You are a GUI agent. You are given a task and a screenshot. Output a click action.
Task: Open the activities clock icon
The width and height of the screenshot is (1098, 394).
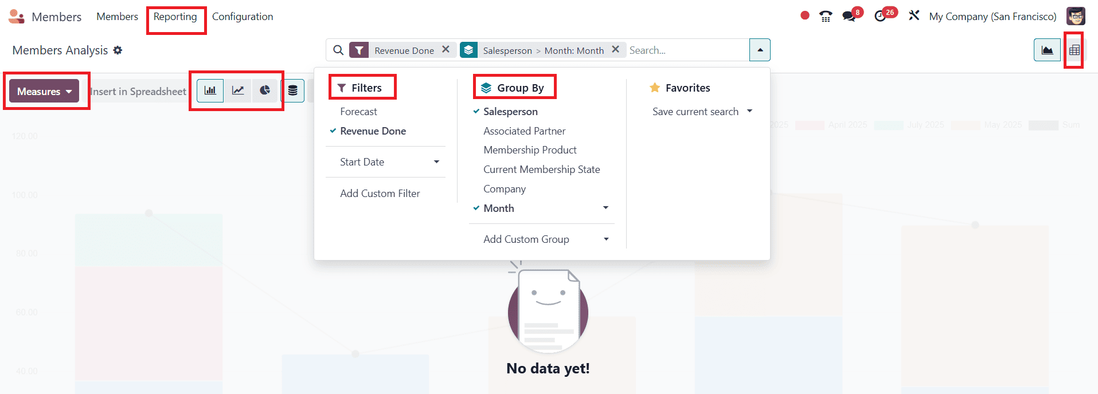click(880, 16)
